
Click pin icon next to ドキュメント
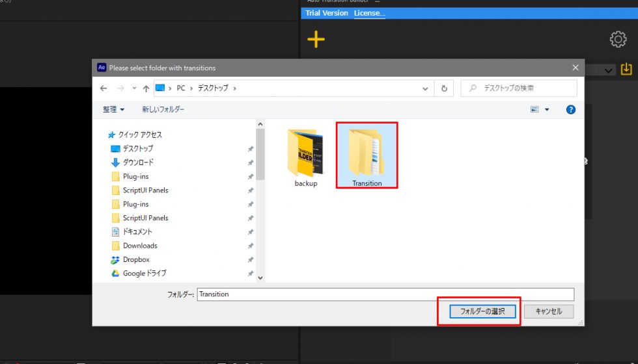[x=251, y=232]
